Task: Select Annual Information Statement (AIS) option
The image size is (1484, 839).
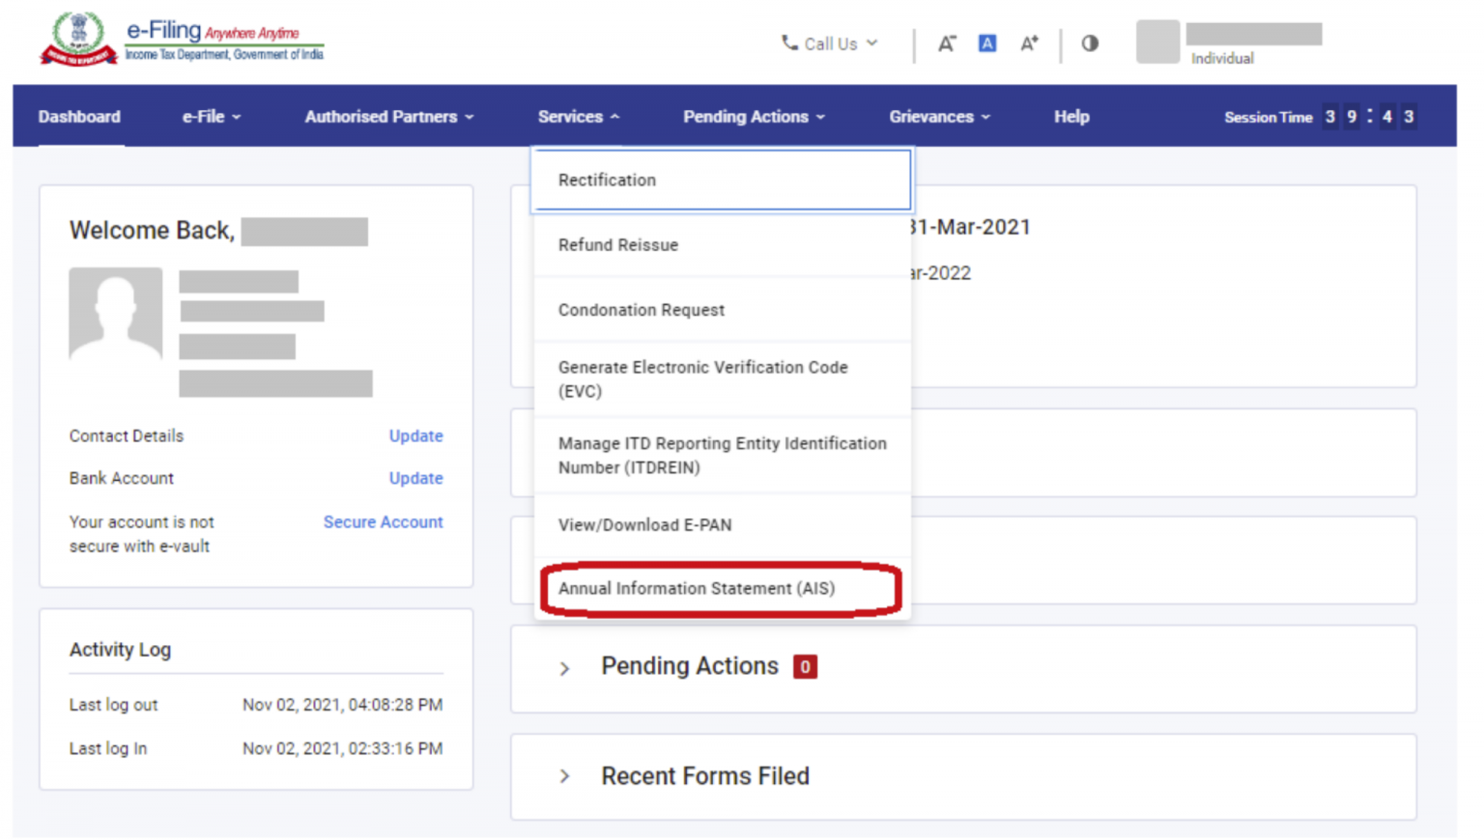Action: point(696,588)
